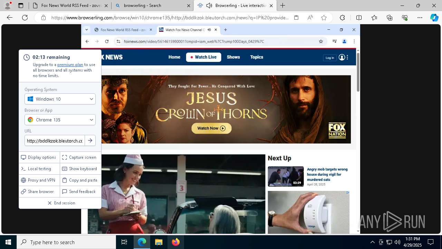Viewport: 442px width, 249px height.
Task: Open the notification center icon
Action: point(431,242)
